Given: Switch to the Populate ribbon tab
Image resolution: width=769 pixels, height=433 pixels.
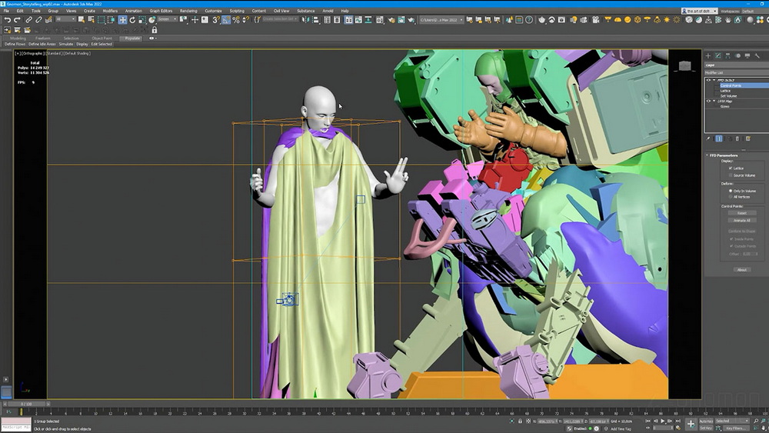Looking at the screenshot, I should [x=132, y=38].
